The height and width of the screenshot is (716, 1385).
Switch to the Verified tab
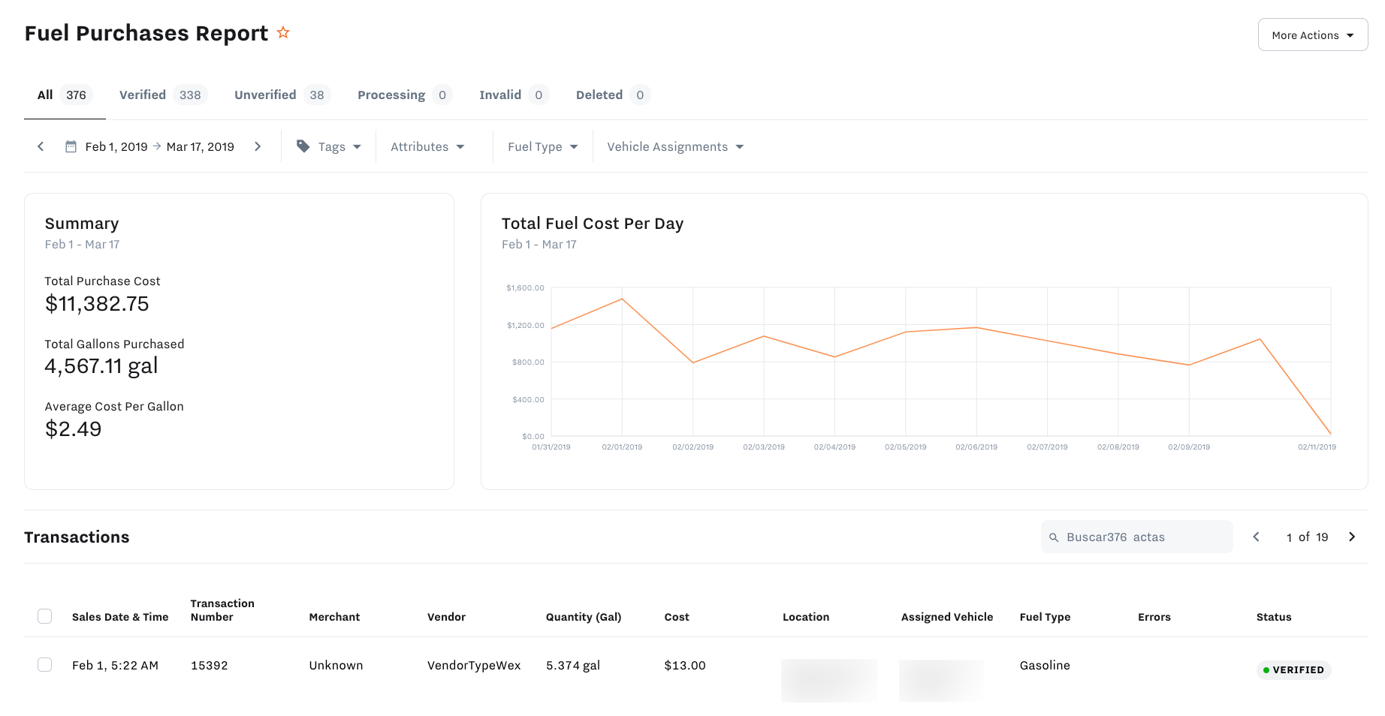163,95
